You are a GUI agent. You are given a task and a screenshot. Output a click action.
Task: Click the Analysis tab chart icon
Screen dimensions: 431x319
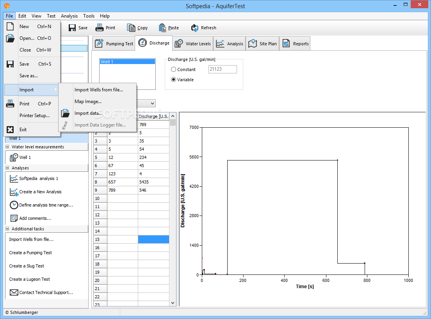(220, 43)
